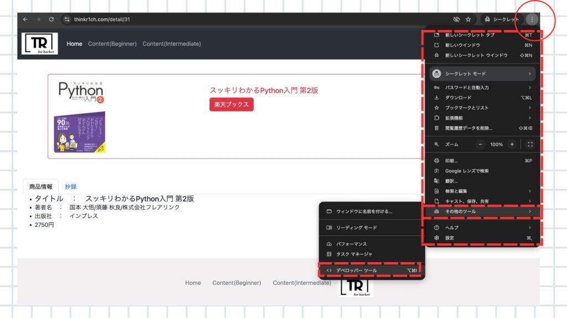The image size is (567, 318).
Task: Click the 楽天ブックス button
Action: coord(231,104)
